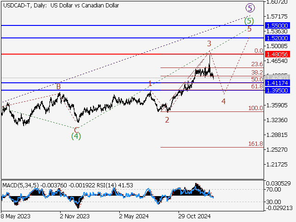This screenshot has width=296, height=222.
Task: Click the 161.8 Fibonacci level label
Action: click(x=255, y=144)
